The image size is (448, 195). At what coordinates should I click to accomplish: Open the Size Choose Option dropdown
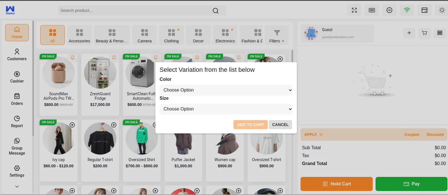226,109
